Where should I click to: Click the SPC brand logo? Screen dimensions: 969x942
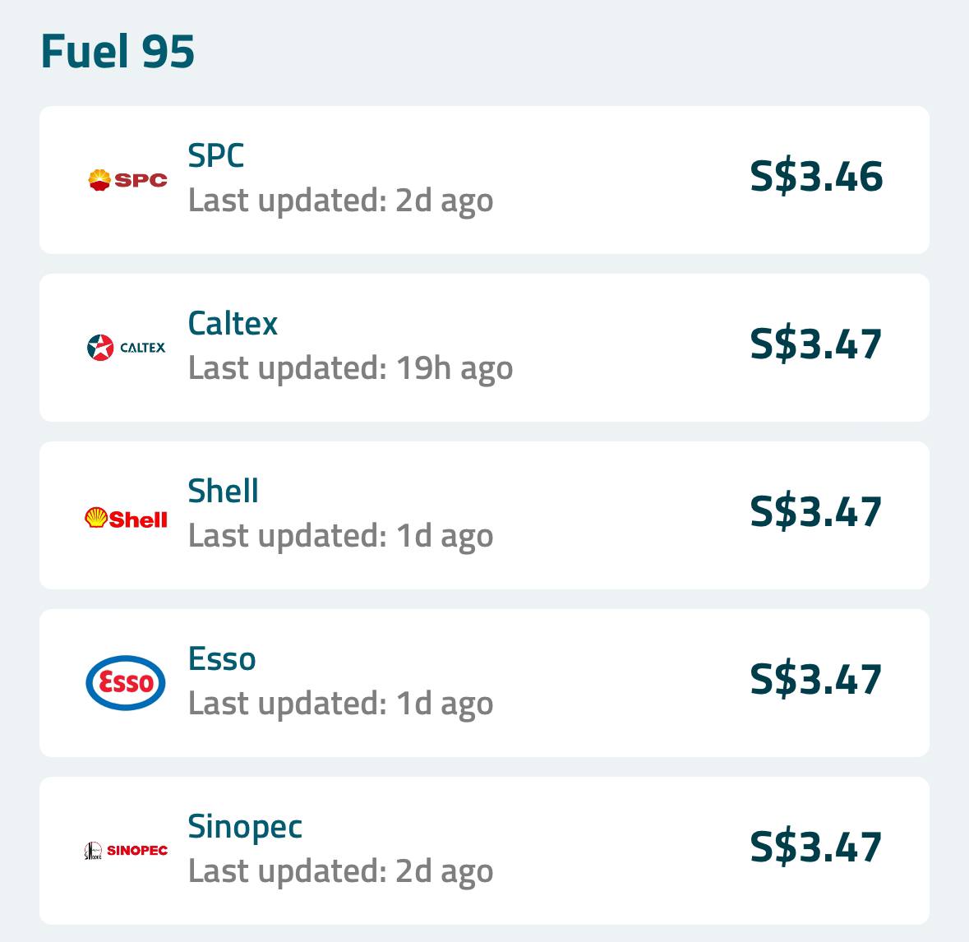(127, 179)
